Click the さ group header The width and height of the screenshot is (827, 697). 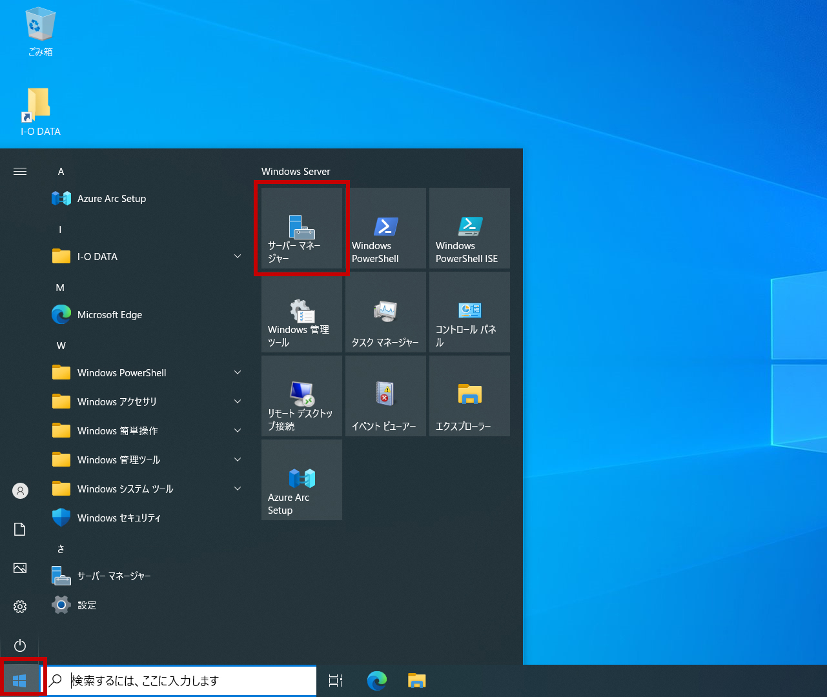point(61,549)
